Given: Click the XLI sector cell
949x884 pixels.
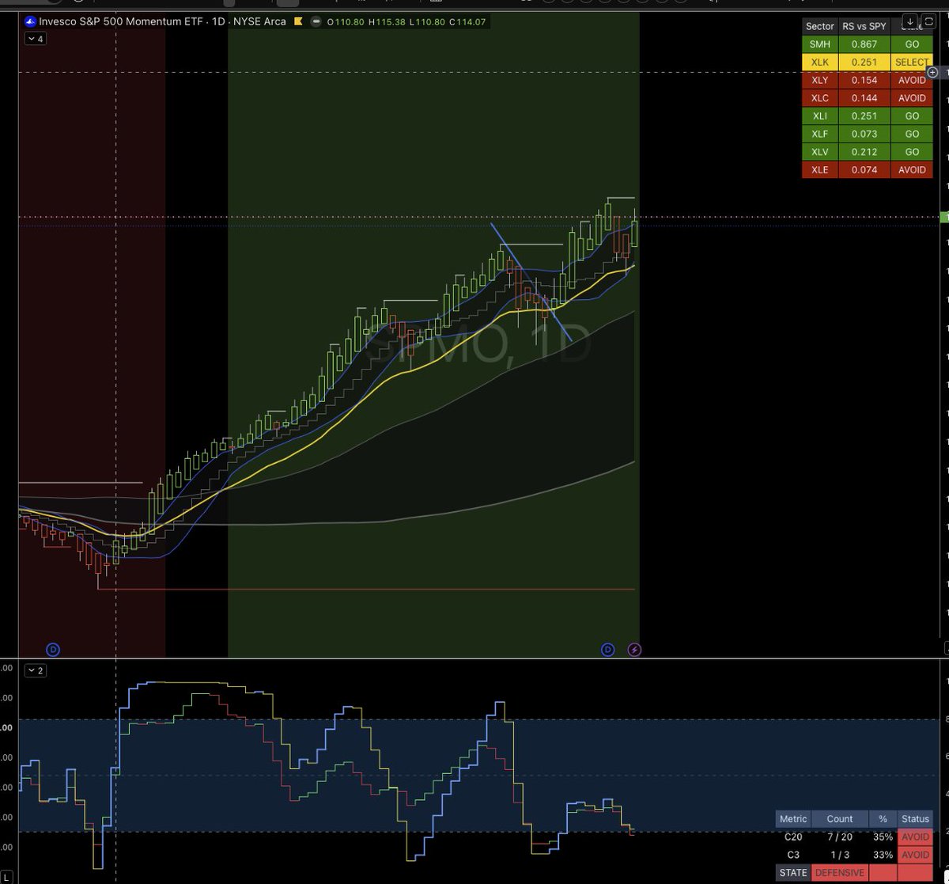Looking at the screenshot, I should [820, 116].
